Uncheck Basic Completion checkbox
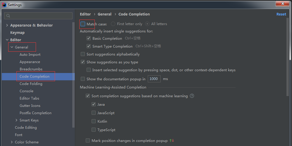The width and height of the screenshot is (292, 146). 89,38
